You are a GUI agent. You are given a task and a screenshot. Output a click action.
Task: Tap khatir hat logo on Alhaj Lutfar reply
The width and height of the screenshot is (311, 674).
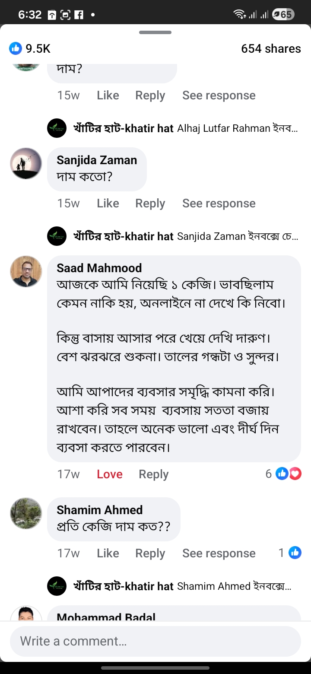pos(57,128)
